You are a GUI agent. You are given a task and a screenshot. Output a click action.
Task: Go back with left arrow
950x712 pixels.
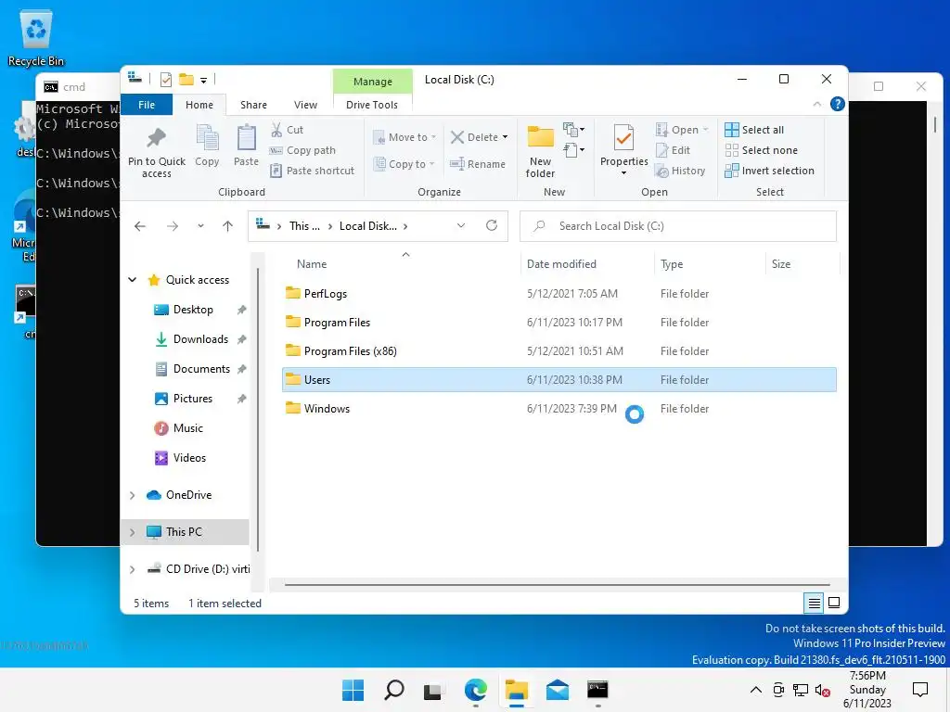click(140, 226)
